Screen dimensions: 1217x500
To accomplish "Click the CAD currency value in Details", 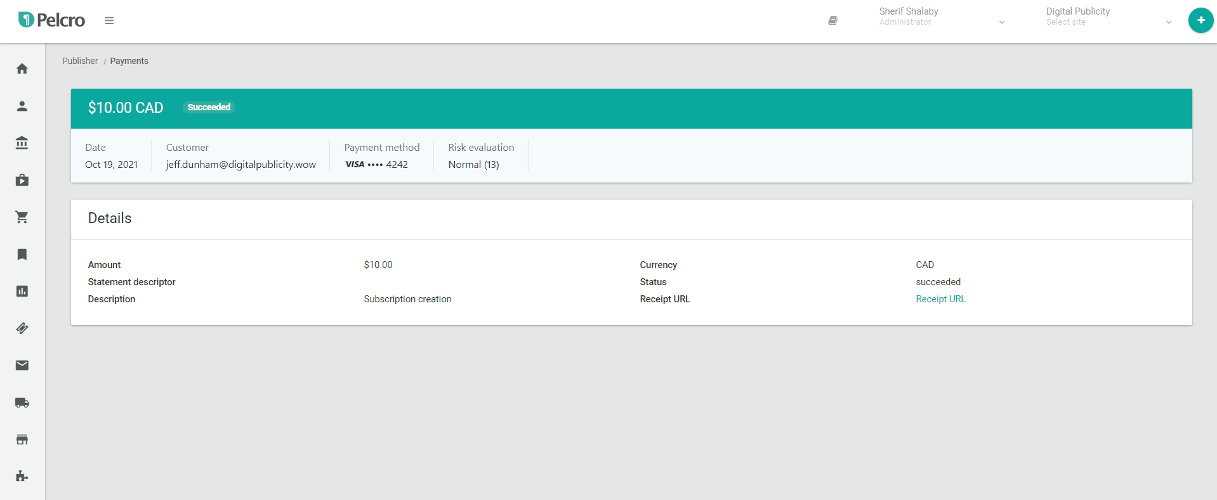I will (924, 265).
